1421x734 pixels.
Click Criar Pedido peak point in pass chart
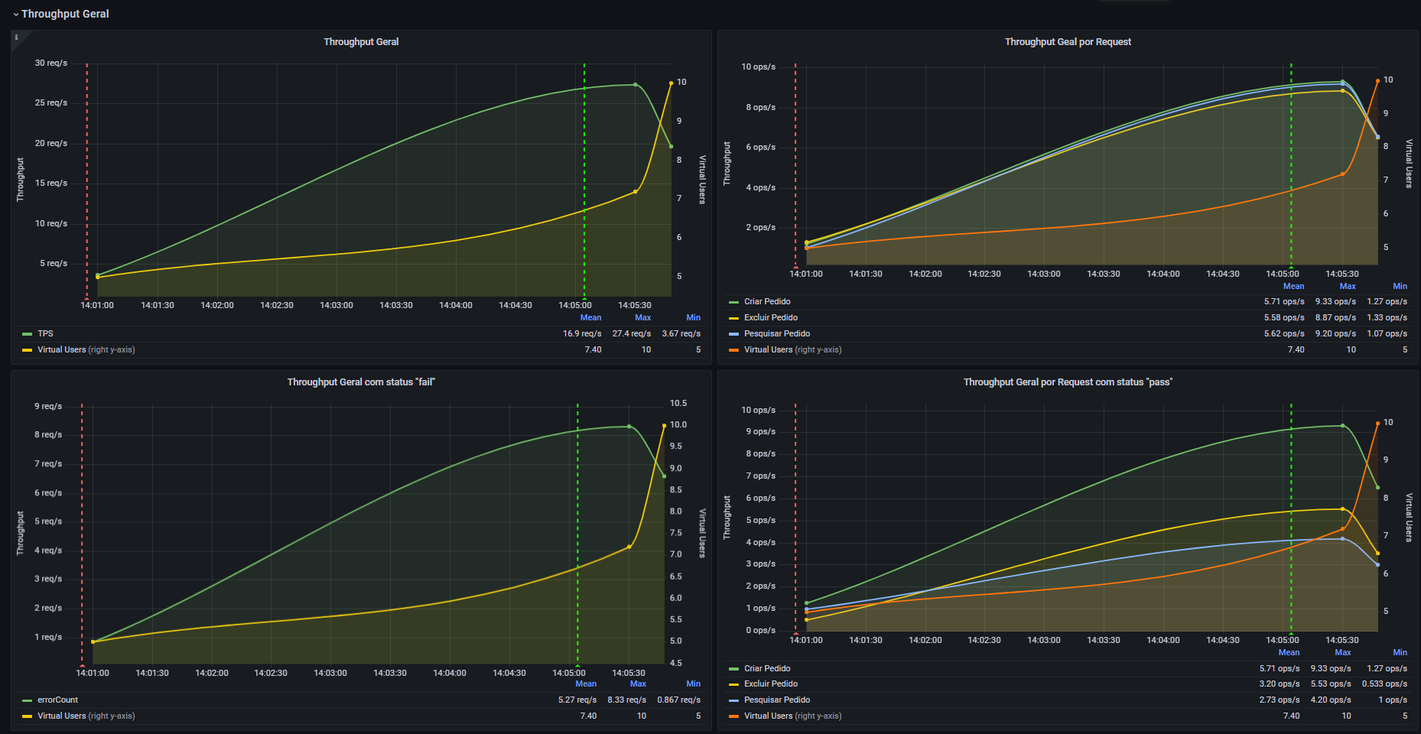click(x=1342, y=426)
